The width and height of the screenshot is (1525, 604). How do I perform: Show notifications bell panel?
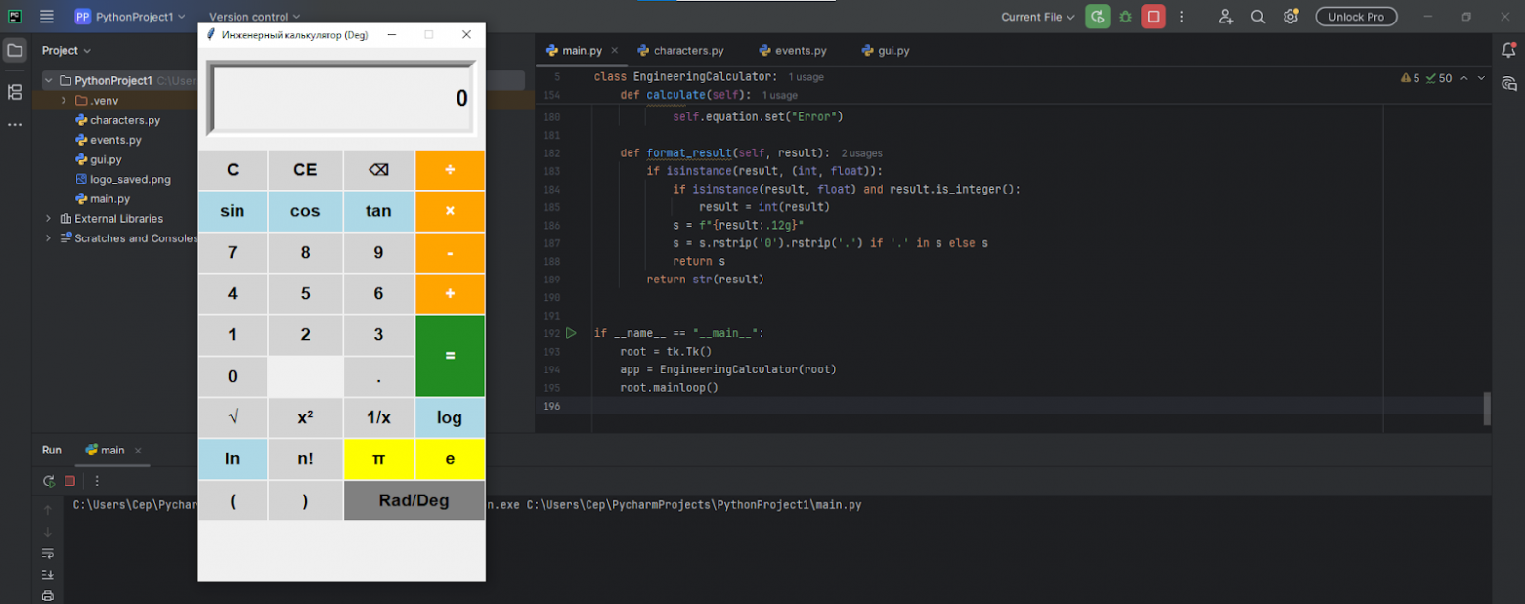1508,50
